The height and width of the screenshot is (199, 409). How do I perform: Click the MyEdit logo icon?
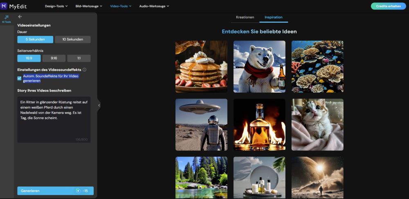(4, 6)
